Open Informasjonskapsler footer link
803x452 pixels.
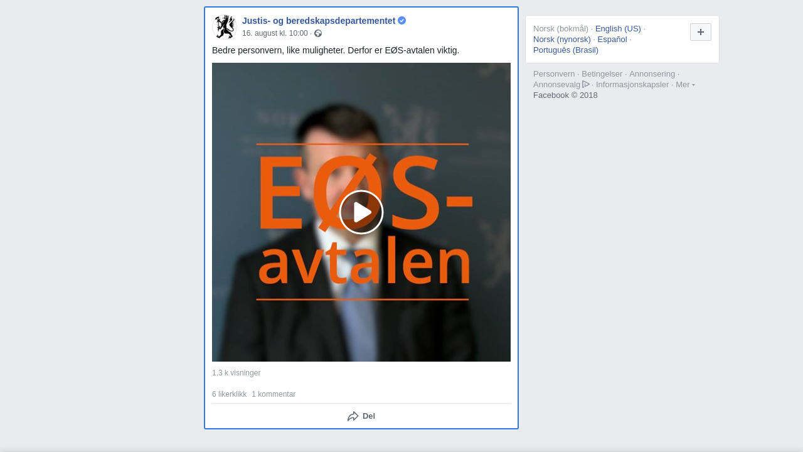632,85
